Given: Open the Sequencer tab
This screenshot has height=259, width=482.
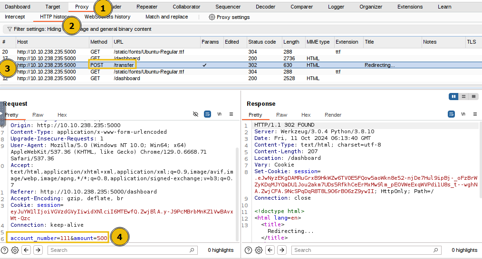Looking at the screenshot, I should click(228, 7).
